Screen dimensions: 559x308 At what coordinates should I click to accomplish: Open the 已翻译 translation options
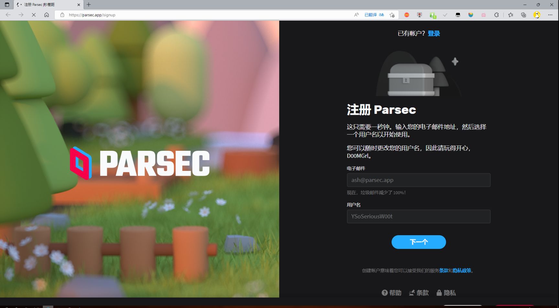(374, 15)
